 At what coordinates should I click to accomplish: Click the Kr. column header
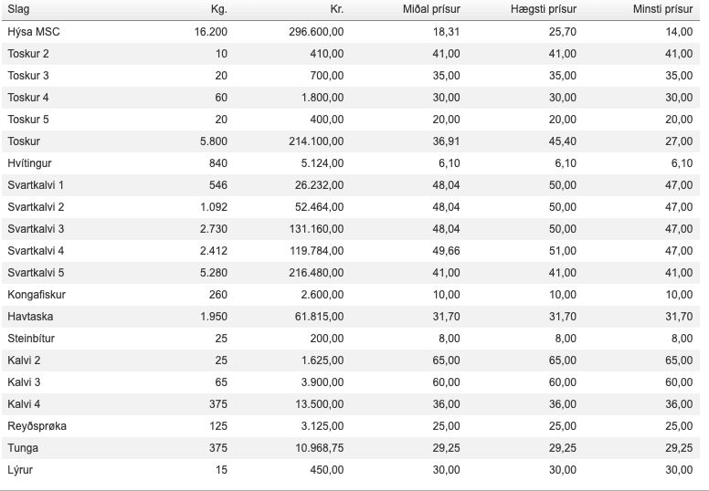point(336,9)
